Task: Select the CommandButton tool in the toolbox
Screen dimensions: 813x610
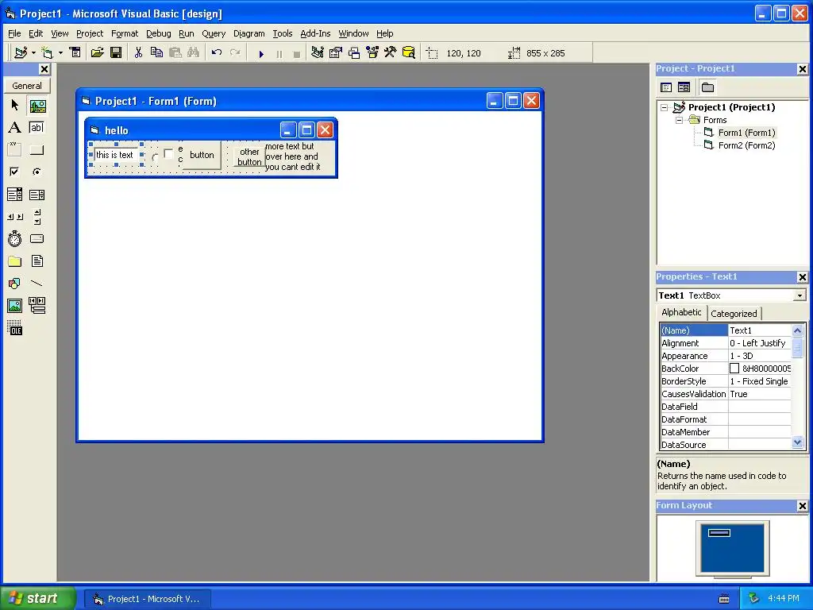Action: (37, 150)
